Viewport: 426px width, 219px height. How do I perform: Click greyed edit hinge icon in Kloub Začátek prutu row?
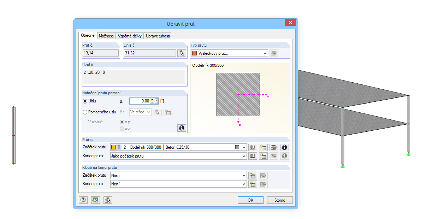click(263, 175)
